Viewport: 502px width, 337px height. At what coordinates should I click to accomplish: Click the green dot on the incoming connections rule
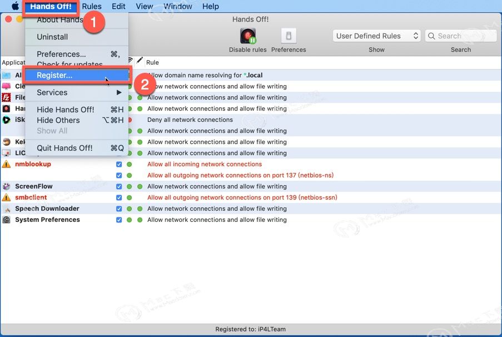[130, 165]
